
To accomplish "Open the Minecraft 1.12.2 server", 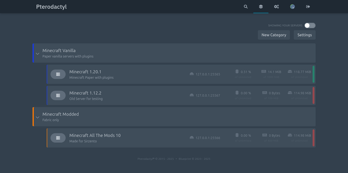I will click(181, 95).
